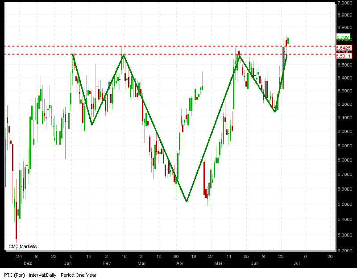Click the 6,1000 price axis label

coord(345,118)
